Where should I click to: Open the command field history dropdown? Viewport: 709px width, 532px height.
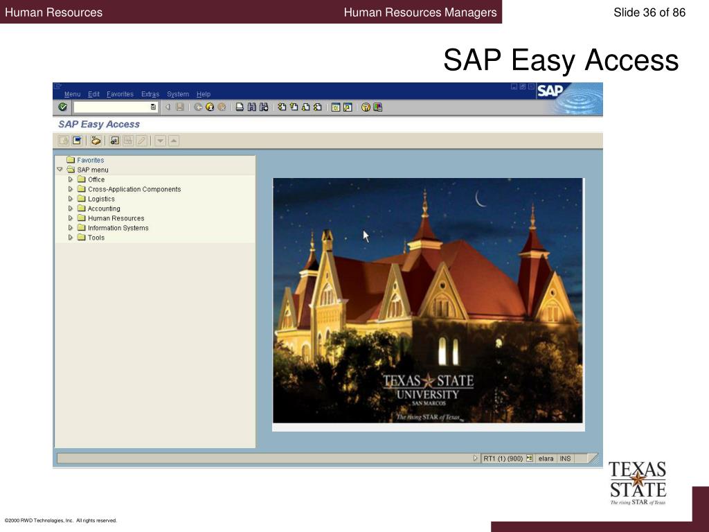pyautogui.click(x=153, y=107)
